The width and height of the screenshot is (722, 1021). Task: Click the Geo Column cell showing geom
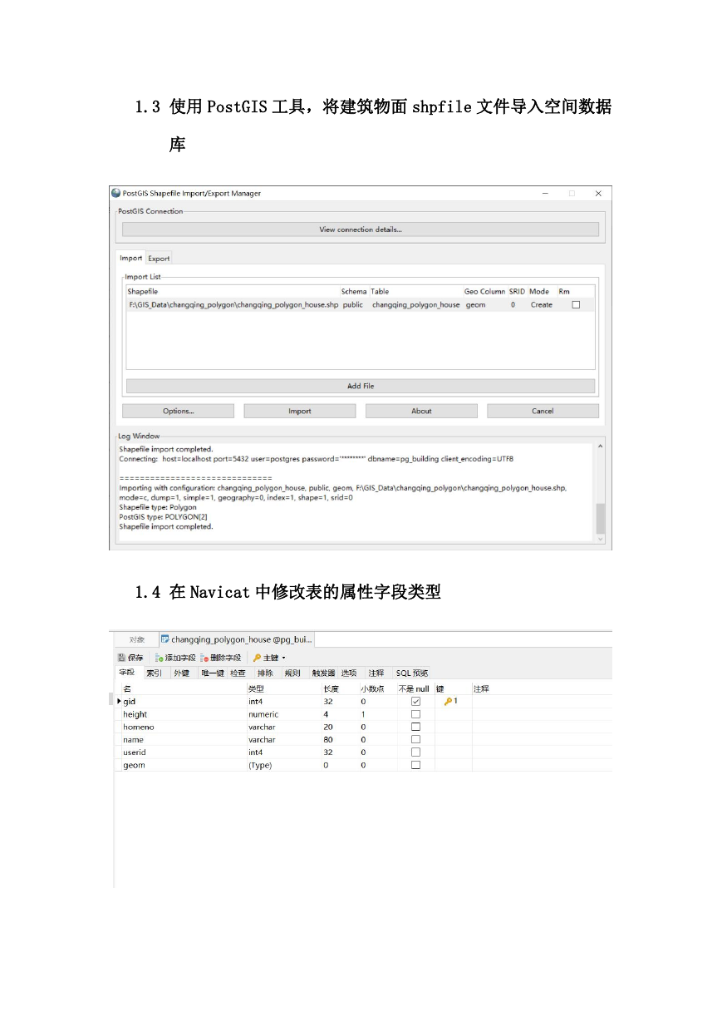click(475, 305)
